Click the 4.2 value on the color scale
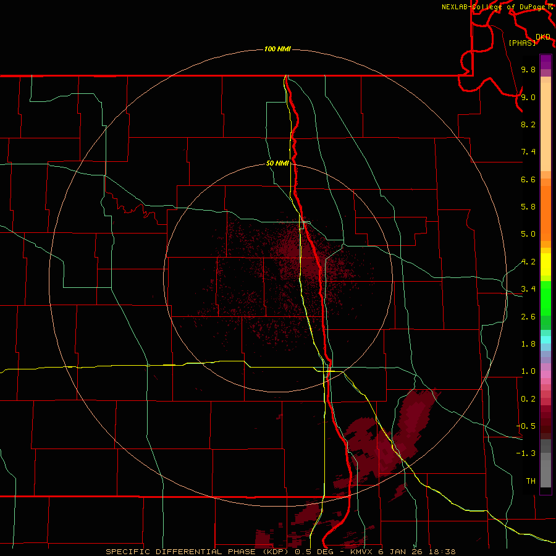The height and width of the screenshot is (556, 556). pos(528,262)
